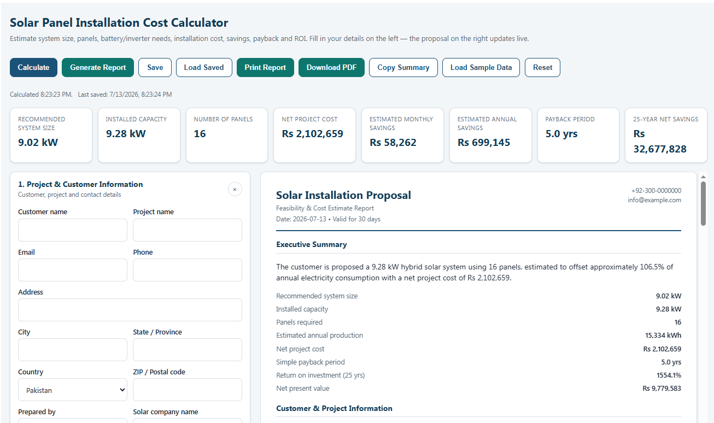The height and width of the screenshot is (423, 714).
Task: Click the City input box
Action: (73, 350)
